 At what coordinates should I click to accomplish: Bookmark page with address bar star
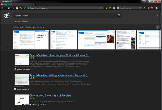coord(101,8)
